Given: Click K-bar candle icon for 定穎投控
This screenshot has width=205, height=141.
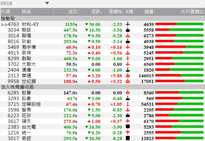Looking at the screenshot, I should pyautogui.click(x=128, y=104).
